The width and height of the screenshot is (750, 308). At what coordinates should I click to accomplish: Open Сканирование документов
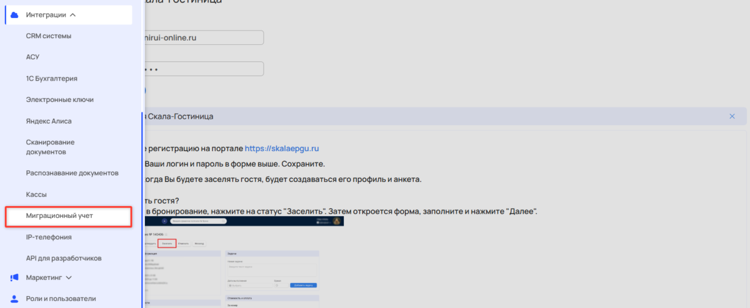pos(51,147)
